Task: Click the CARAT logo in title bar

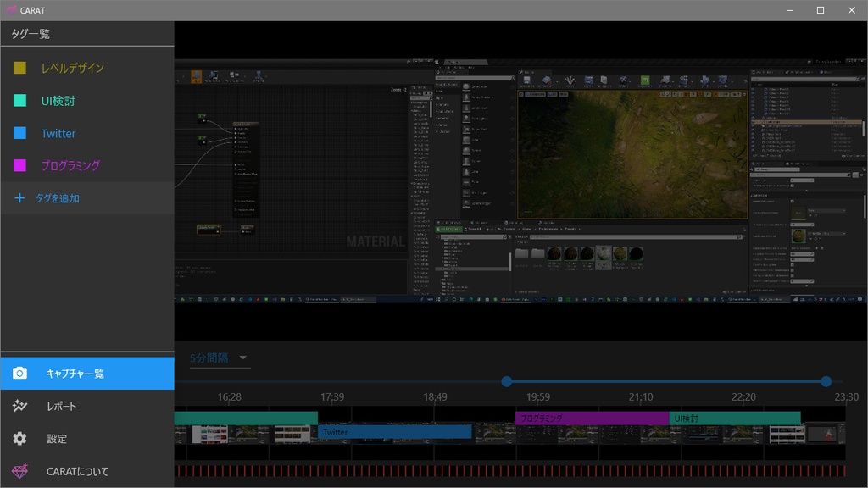Action: 11,10
